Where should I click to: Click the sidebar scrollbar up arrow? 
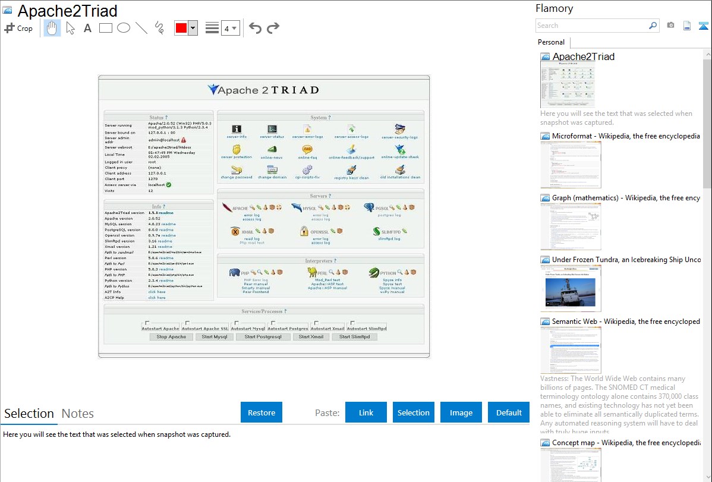[707, 54]
